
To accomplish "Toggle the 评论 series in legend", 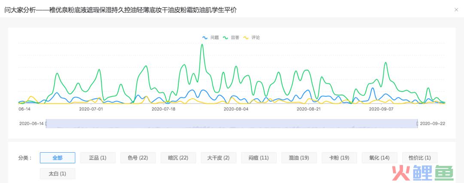I will pyautogui.click(x=251, y=38).
